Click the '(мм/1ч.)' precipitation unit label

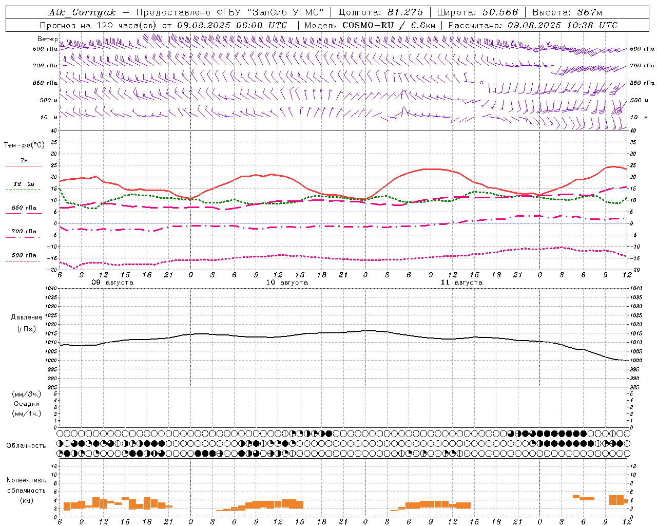click(x=27, y=414)
